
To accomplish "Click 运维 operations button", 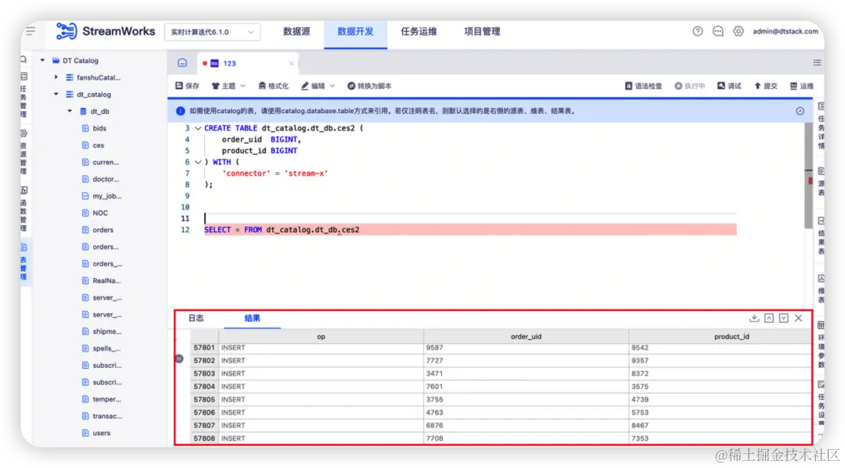I will tap(801, 85).
